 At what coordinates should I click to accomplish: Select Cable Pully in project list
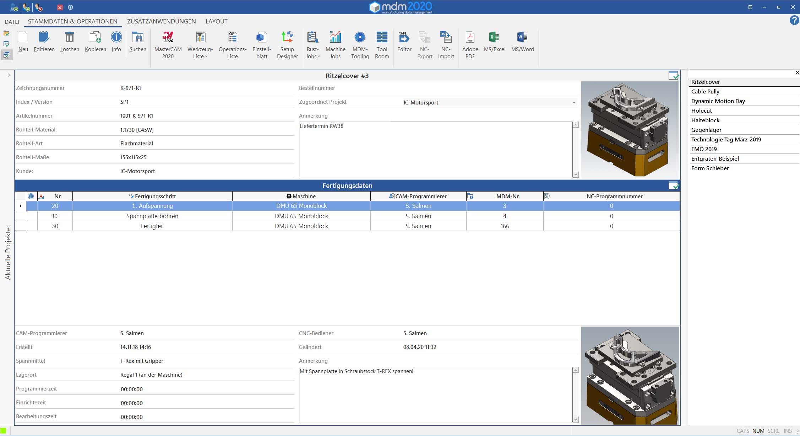705,91
